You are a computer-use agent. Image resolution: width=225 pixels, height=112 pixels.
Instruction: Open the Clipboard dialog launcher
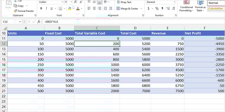[x=35, y=15]
